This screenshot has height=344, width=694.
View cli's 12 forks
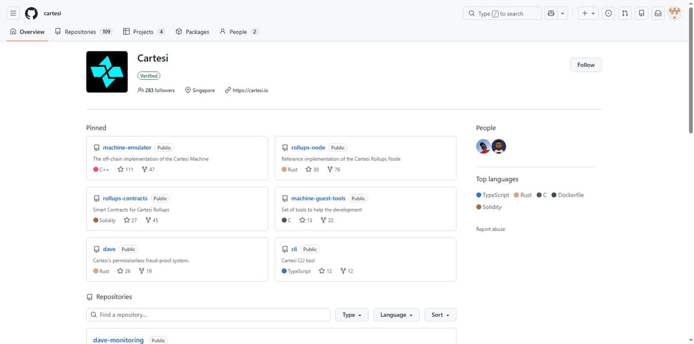click(347, 271)
